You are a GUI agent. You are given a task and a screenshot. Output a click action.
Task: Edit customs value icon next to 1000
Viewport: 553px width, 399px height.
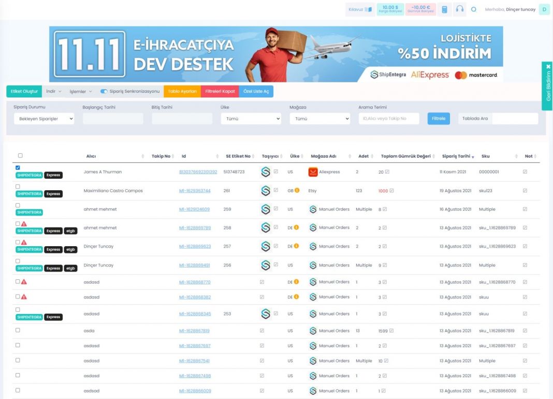coord(391,191)
